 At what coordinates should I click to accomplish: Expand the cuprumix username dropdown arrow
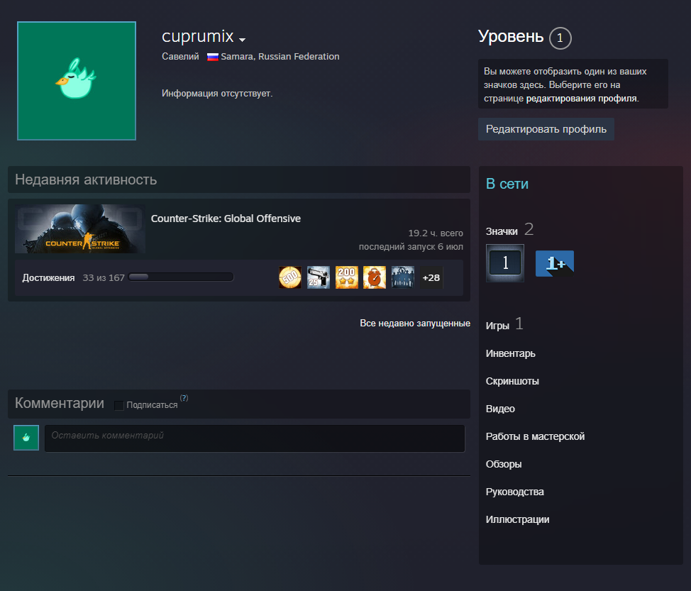coord(243,39)
